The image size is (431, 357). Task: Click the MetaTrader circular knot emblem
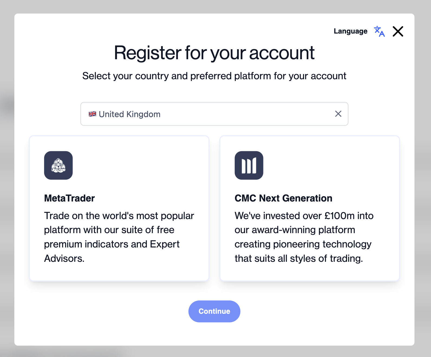click(58, 165)
